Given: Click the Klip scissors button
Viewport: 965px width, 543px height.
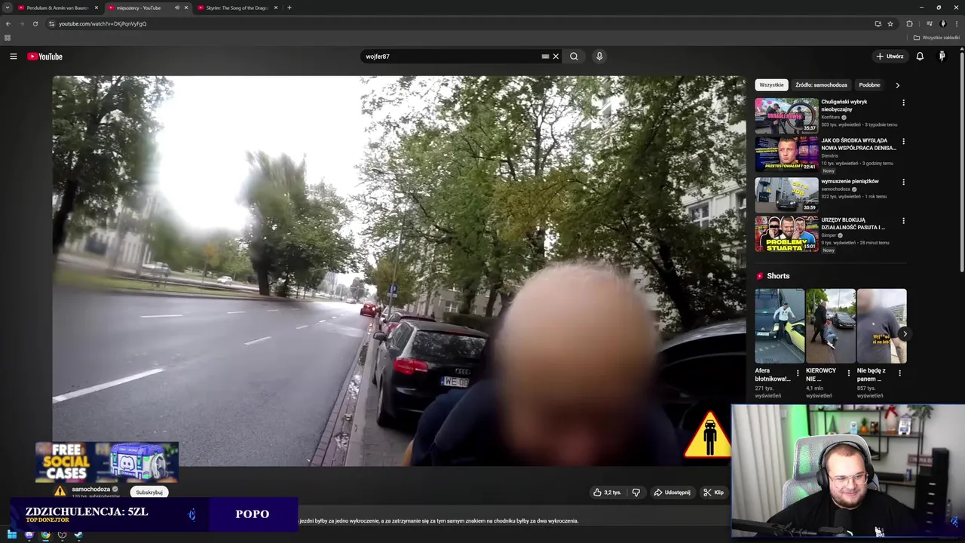Looking at the screenshot, I should pos(713,492).
